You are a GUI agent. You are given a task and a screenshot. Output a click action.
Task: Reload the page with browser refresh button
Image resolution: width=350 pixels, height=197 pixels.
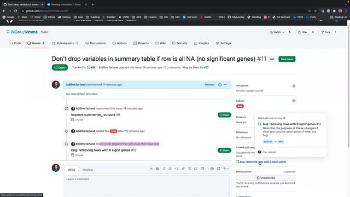(16, 11)
